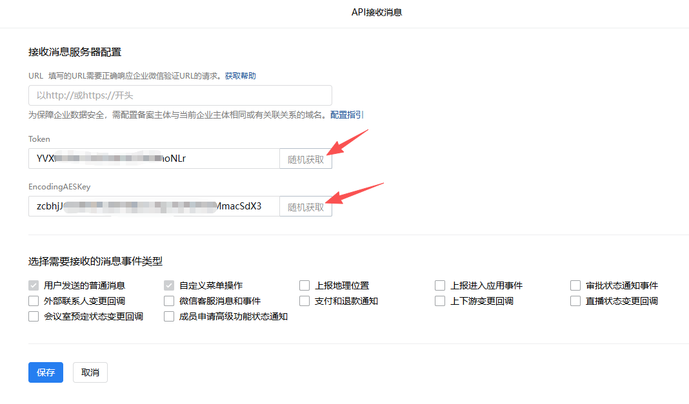Toggle 自定义菜单操作 checkbox
689x404 pixels.
click(169, 285)
